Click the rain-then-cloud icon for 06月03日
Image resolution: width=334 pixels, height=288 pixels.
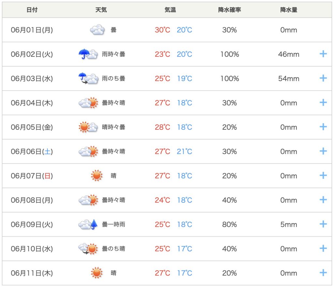[x=88, y=78]
